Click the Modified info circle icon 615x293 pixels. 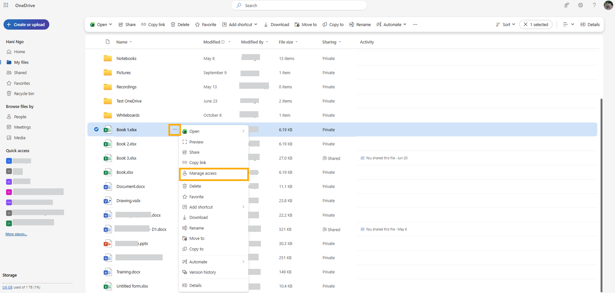(223, 42)
